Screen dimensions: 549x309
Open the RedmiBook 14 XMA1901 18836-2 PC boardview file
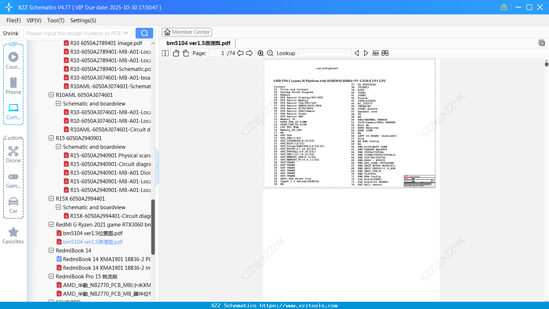[x=103, y=259]
